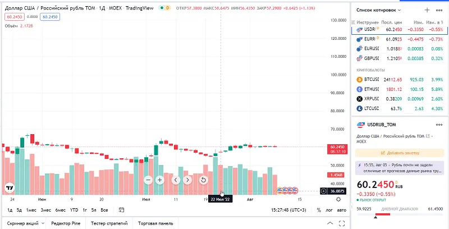
Task: Select BTCUSD row in watchlist
Action: pyautogui.click(x=400, y=79)
